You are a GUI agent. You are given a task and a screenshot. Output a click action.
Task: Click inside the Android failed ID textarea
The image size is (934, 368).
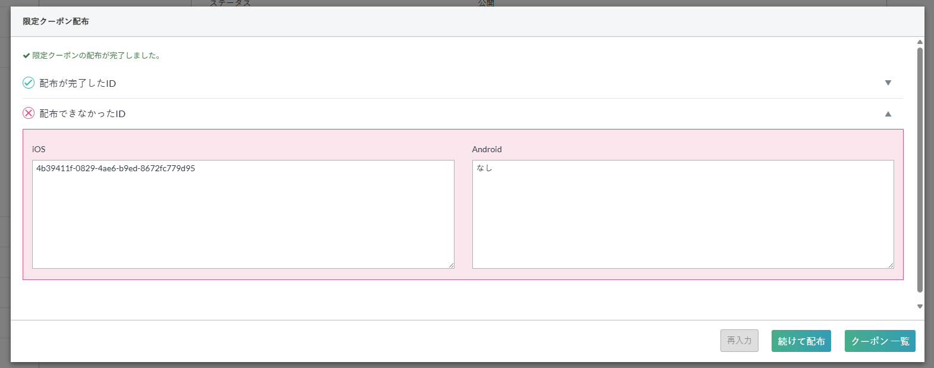click(x=683, y=214)
